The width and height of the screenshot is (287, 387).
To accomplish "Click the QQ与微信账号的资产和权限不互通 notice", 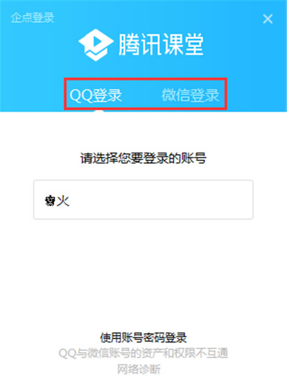I will [143, 353].
